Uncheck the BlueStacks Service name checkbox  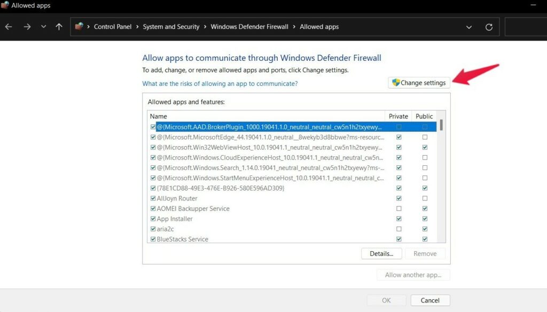tap(153, 239)
